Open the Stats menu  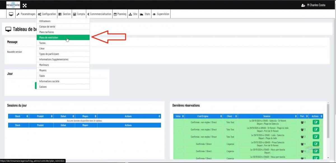click(145, 14)
